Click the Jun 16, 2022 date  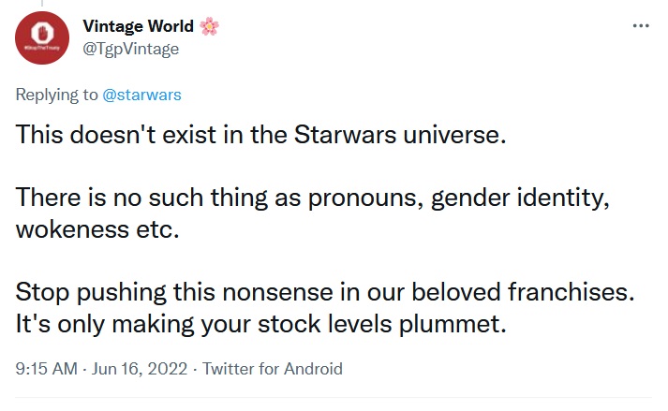pos(140,369)
